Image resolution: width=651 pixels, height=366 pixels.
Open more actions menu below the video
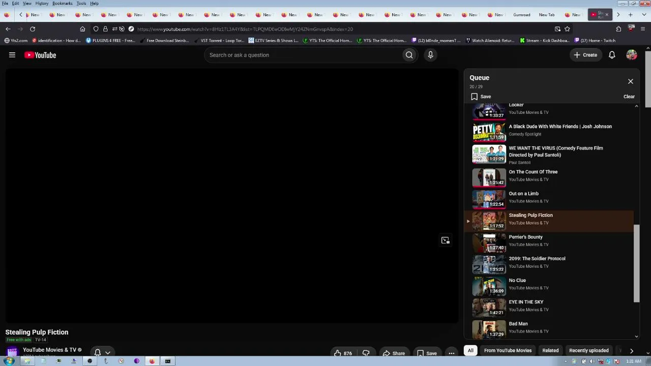[x=451, y=353]
